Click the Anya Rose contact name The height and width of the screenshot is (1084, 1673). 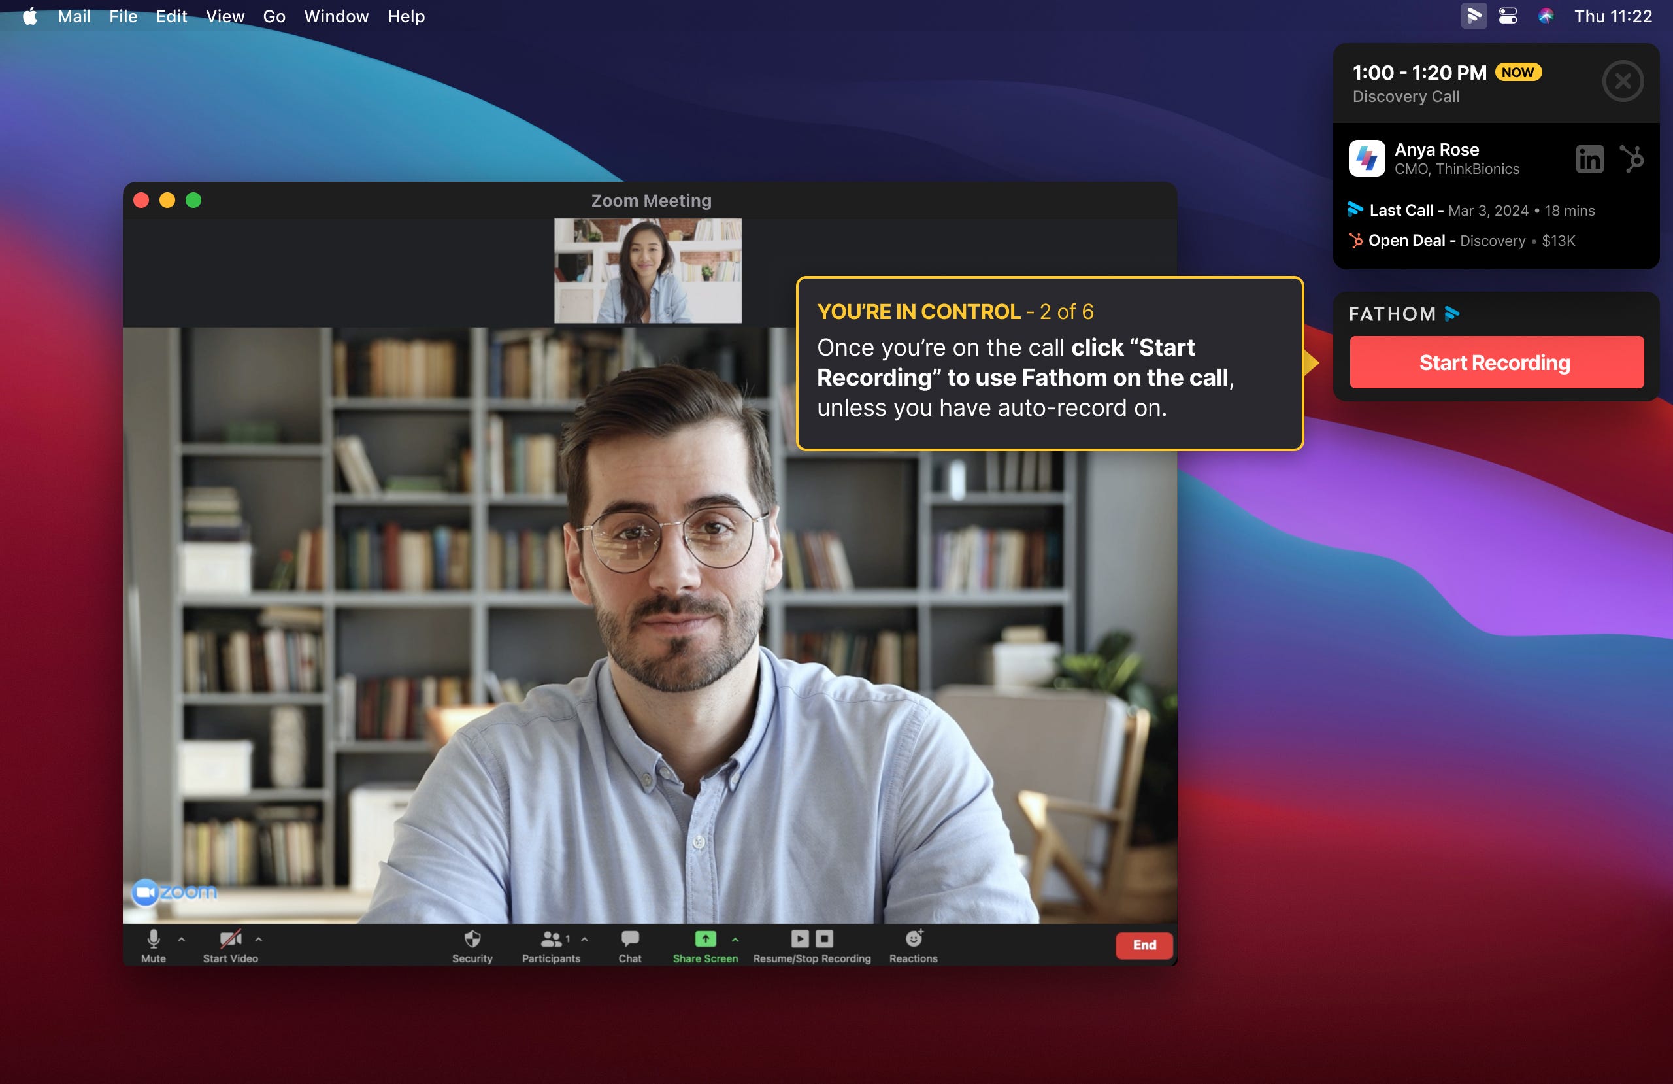pos(1436,150)
